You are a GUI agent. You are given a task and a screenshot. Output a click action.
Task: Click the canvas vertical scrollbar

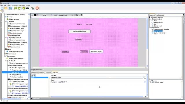pyautogui.click(x=147, y=42)
